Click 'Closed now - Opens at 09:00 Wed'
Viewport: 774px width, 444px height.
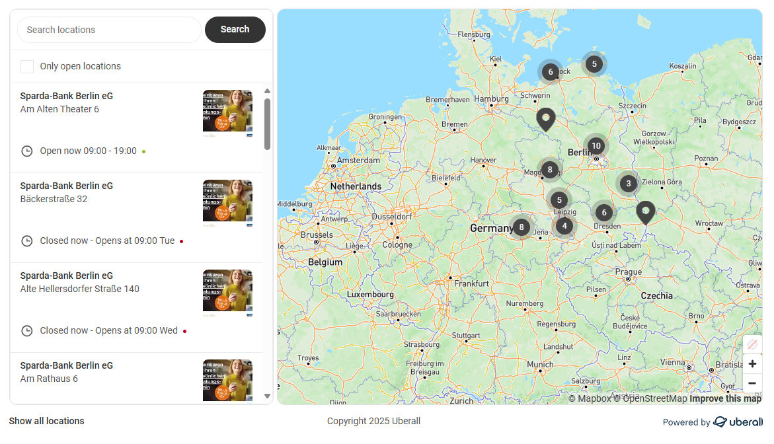tap(108, 330)
